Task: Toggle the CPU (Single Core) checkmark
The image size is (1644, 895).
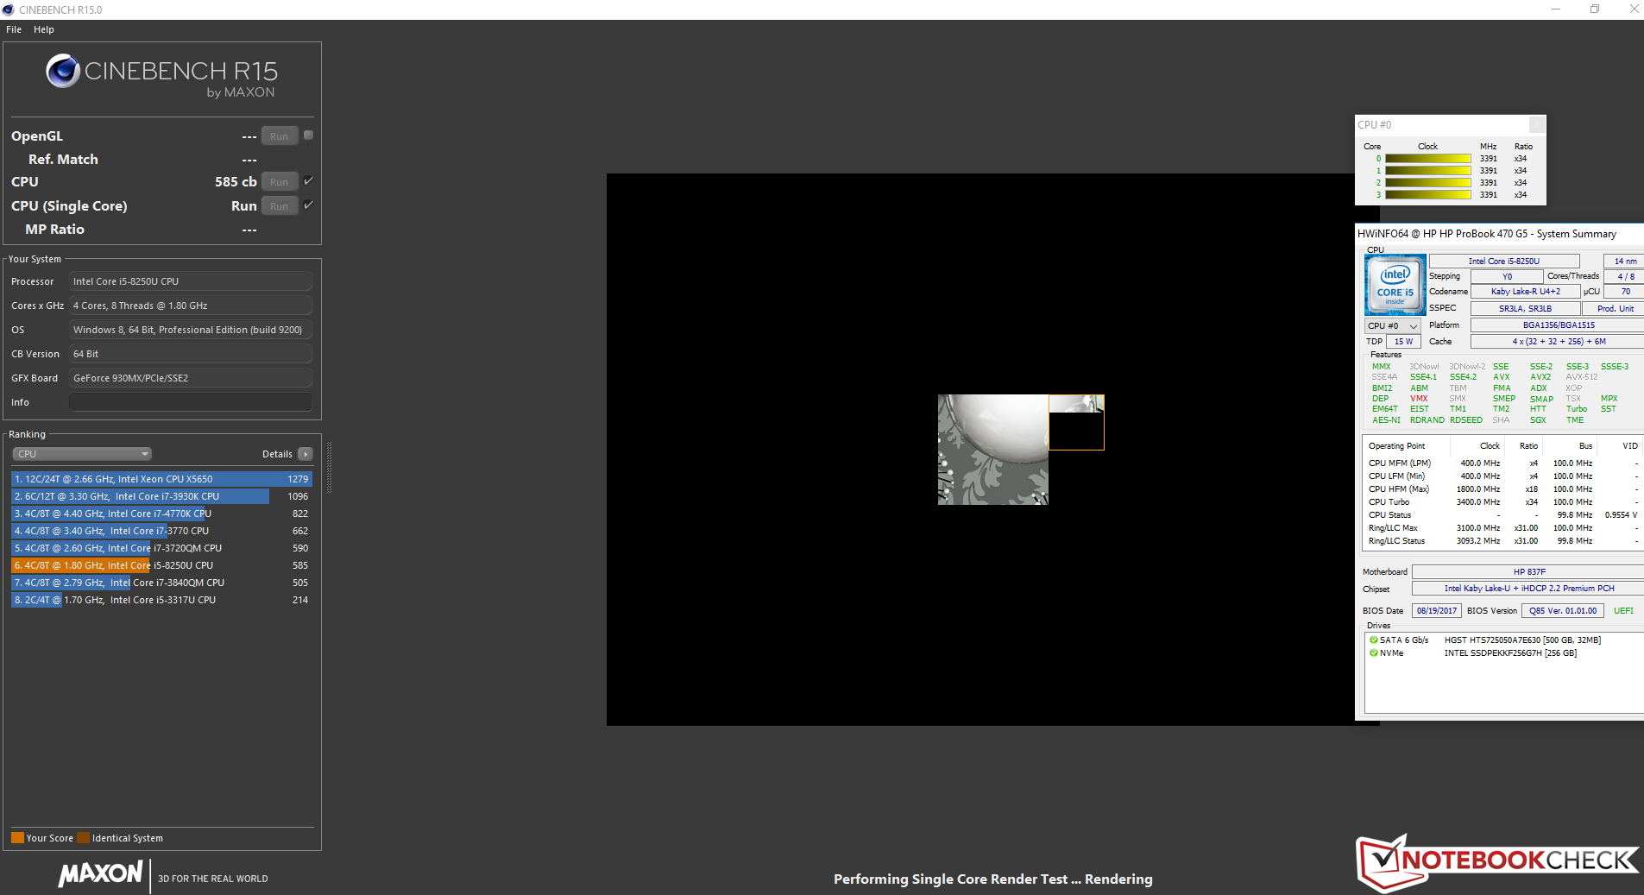Action: coord(309,205)
